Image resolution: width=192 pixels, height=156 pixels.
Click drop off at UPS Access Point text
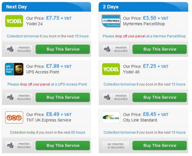tap(48, 84)
